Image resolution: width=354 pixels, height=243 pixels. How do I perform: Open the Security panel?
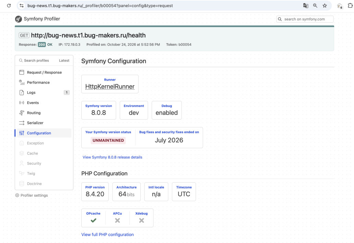pyautogui.click(x=44, y=163)
